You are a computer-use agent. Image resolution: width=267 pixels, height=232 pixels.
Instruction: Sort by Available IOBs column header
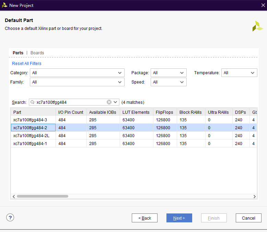pos(103,112)
